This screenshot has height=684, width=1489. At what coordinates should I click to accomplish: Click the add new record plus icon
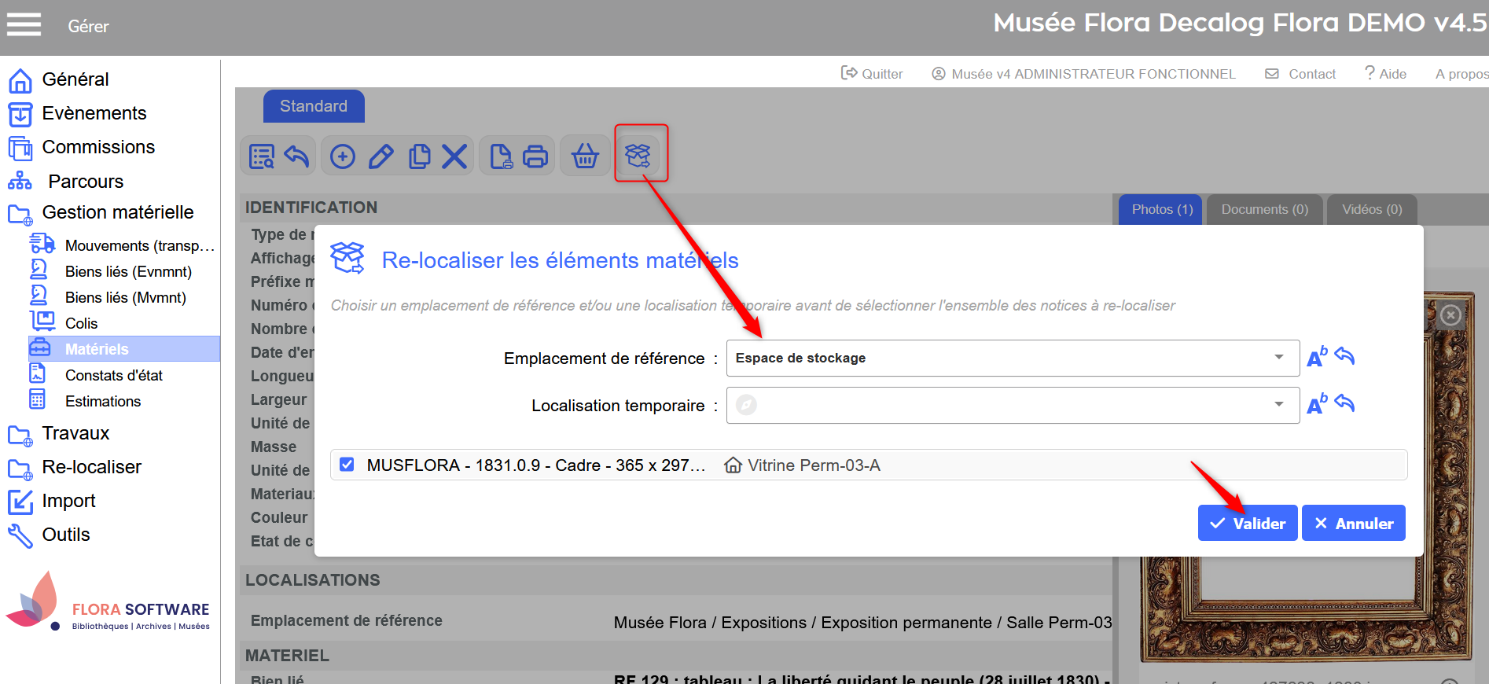pos(343,156)
